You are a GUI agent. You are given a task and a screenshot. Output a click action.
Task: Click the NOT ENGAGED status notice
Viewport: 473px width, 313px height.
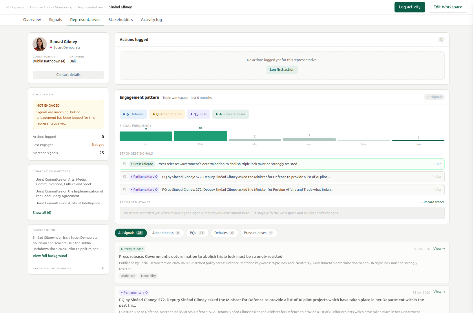[x=68, y=114]
